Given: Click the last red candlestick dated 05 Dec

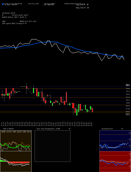Looking at the screenshot, I should coord(92,110).
